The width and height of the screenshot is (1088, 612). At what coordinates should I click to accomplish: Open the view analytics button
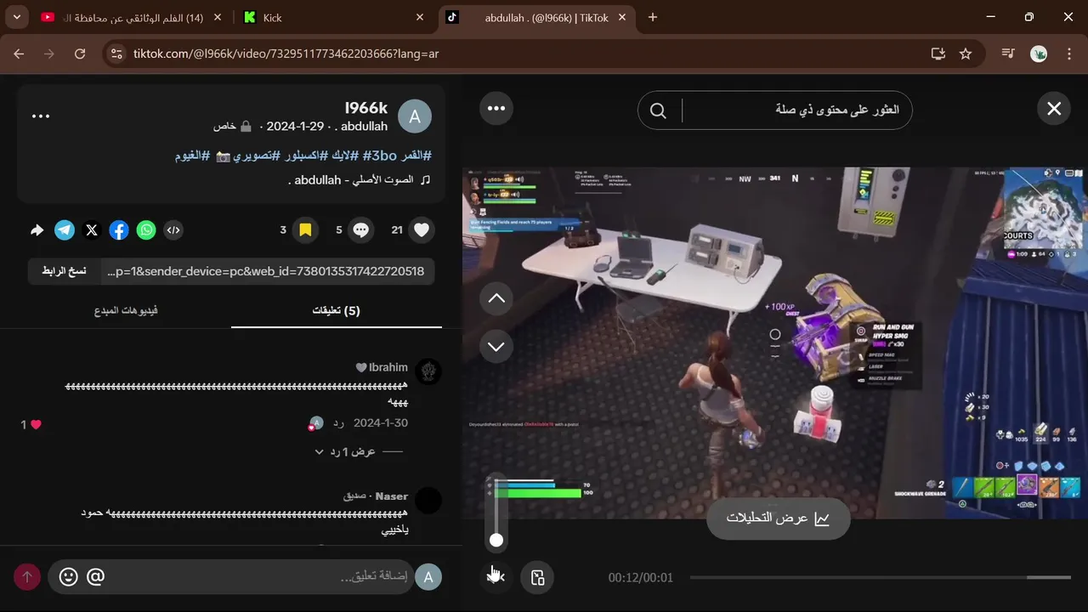pyautogui.click(x=778, y=518)
